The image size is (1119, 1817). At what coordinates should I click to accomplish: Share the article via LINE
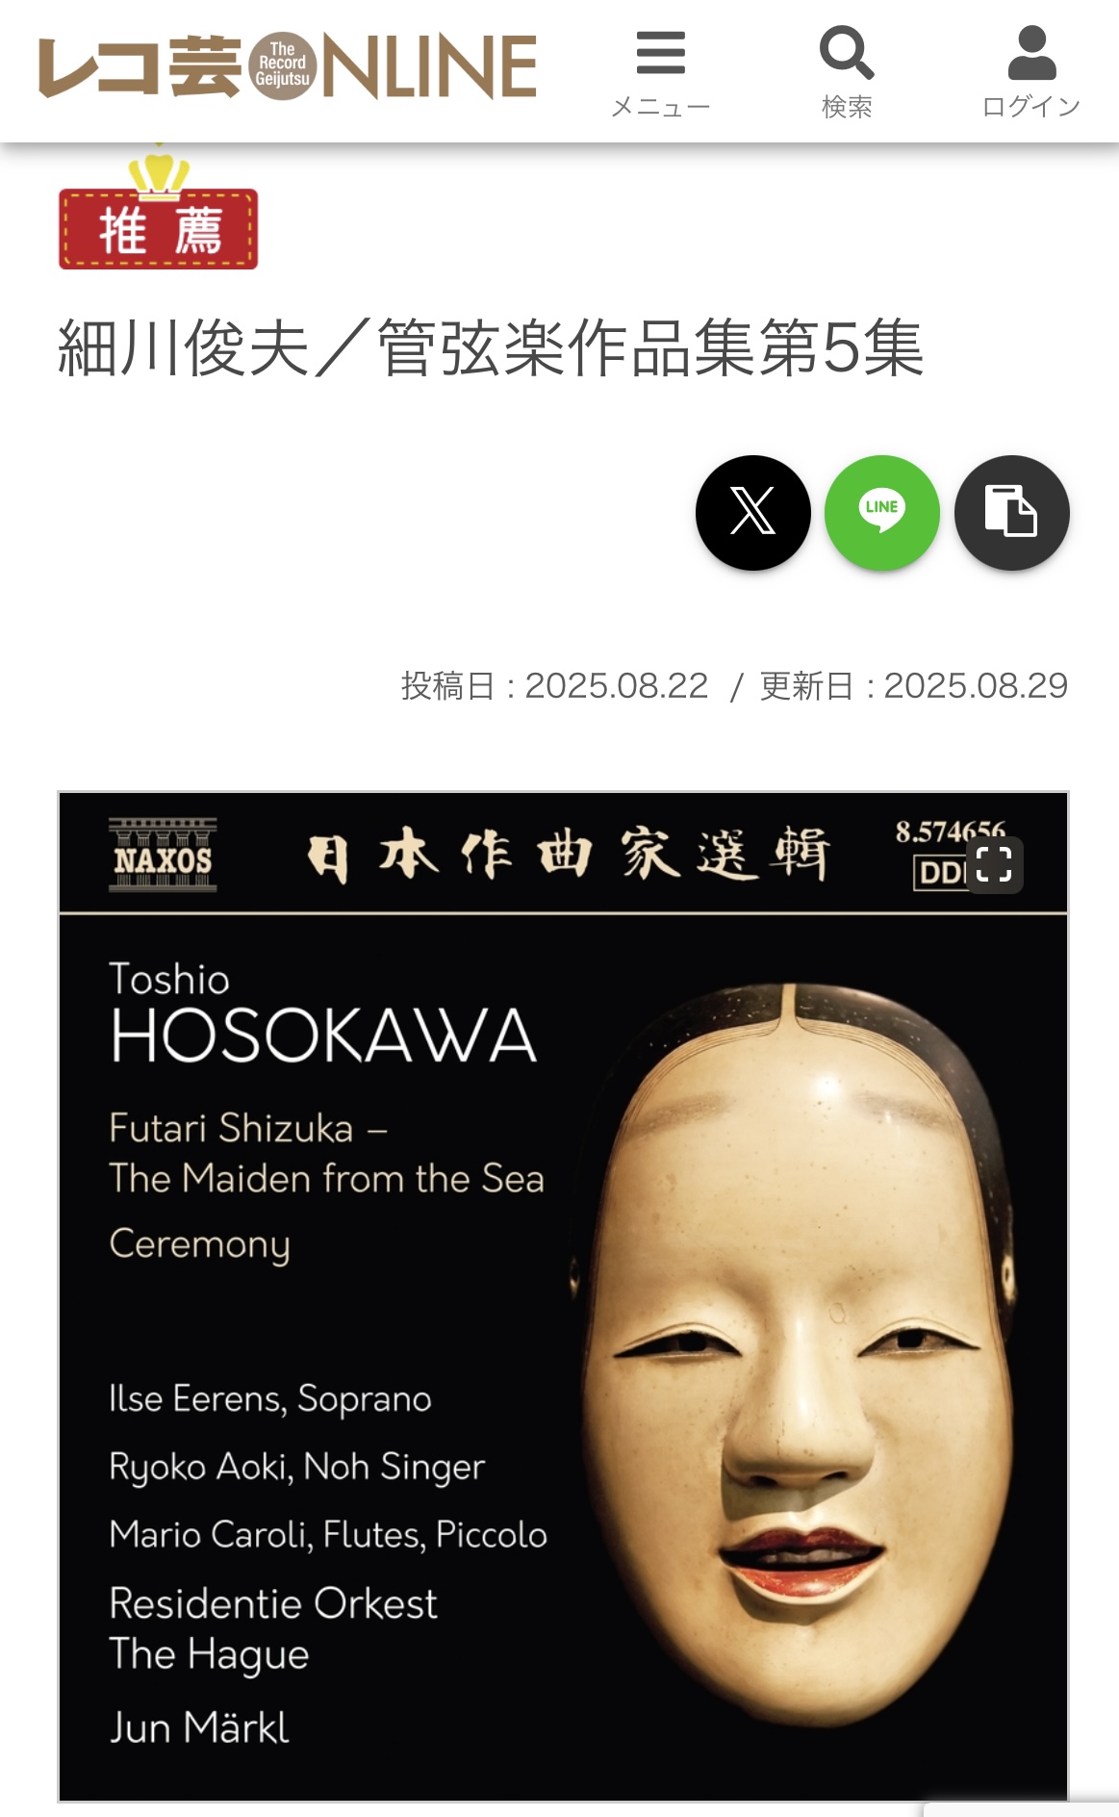tap(882, 512)
